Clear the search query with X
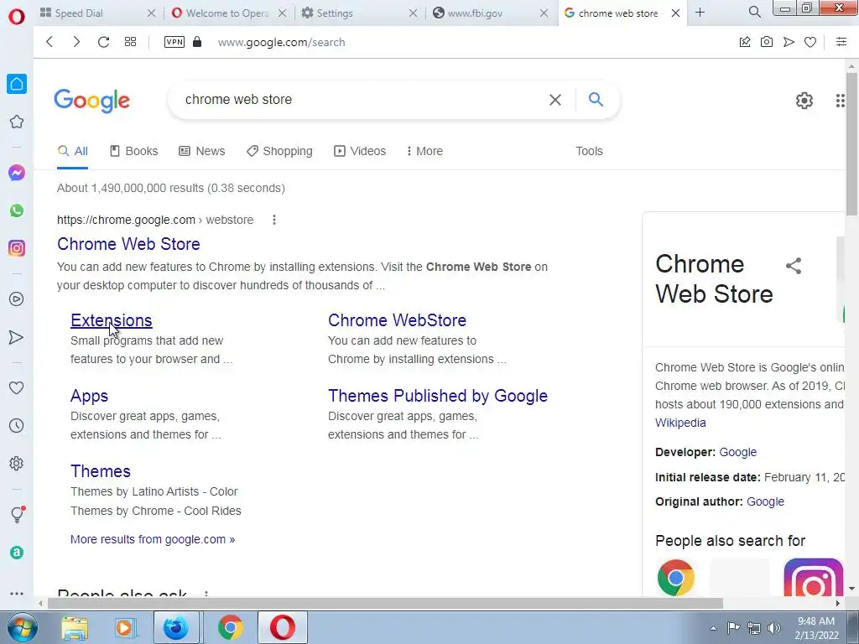 pyautogui.click(x=555, y=100)
